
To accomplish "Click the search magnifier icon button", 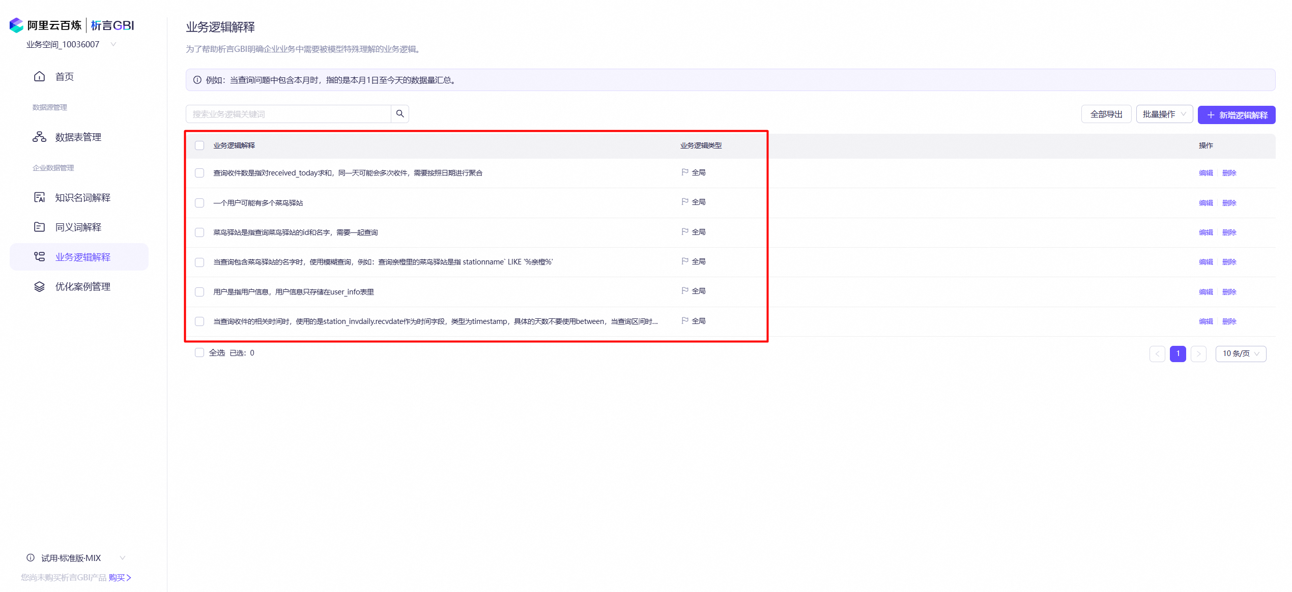I will (400, 114).
